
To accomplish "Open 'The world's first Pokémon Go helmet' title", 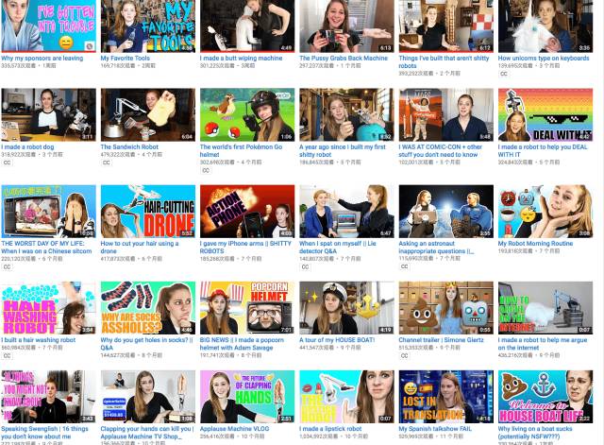I will tap(242, 151).
